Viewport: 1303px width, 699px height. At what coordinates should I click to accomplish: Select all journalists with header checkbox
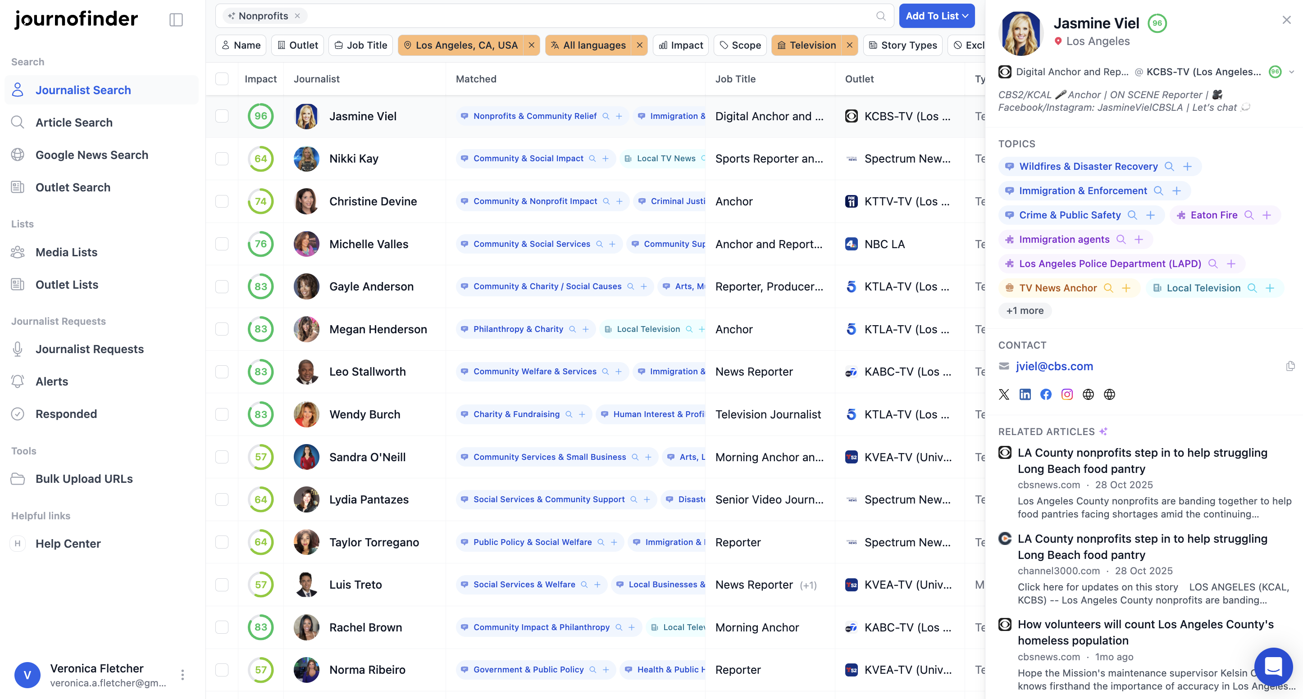tap(222, 79)
